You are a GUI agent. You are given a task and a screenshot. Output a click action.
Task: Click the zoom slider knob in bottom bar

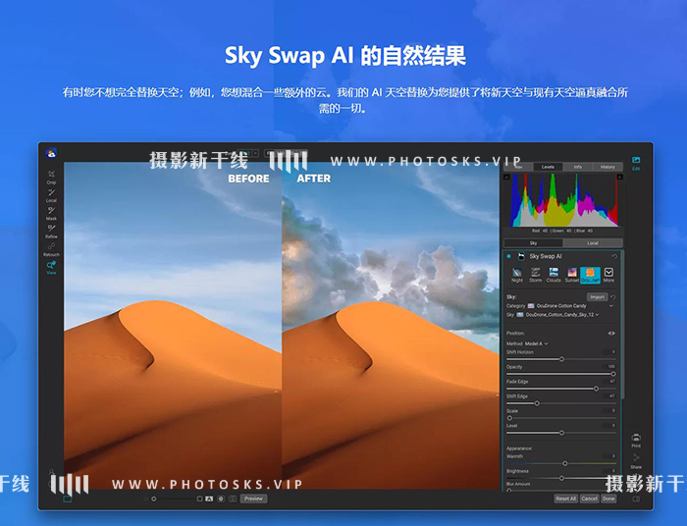point(154,499)
